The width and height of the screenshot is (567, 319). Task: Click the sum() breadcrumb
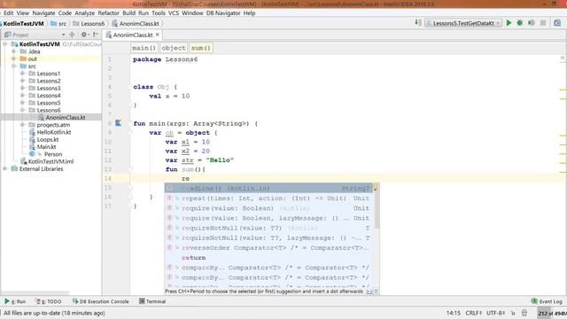[x=201, y=48]
